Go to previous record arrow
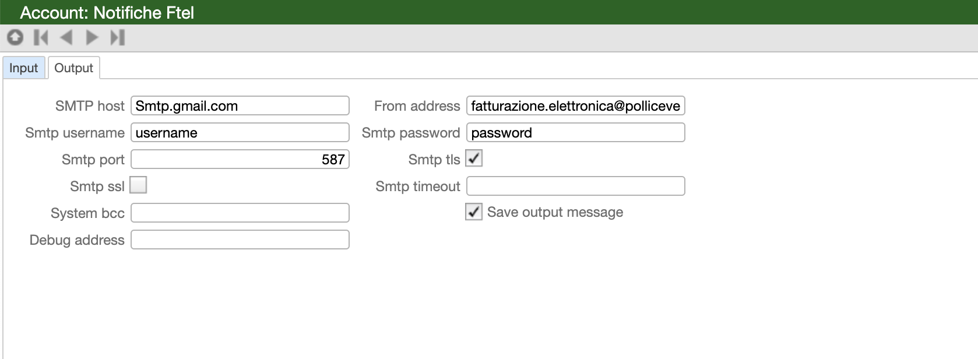The width and height of the screenshot is (978, 359). 66,38
